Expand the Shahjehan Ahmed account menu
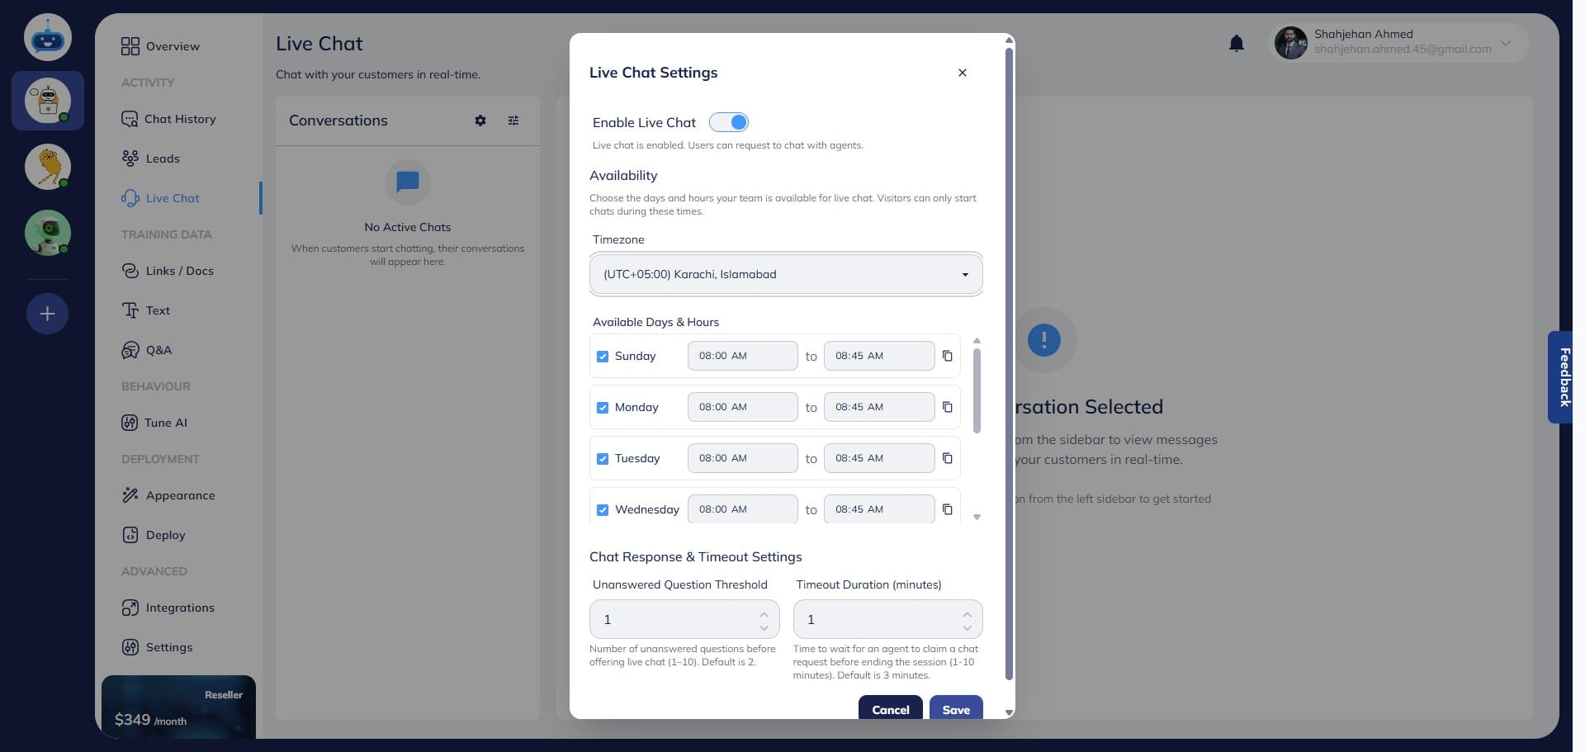The width and height of the screenshot is (1585, 752). (x=1504, y=43)
